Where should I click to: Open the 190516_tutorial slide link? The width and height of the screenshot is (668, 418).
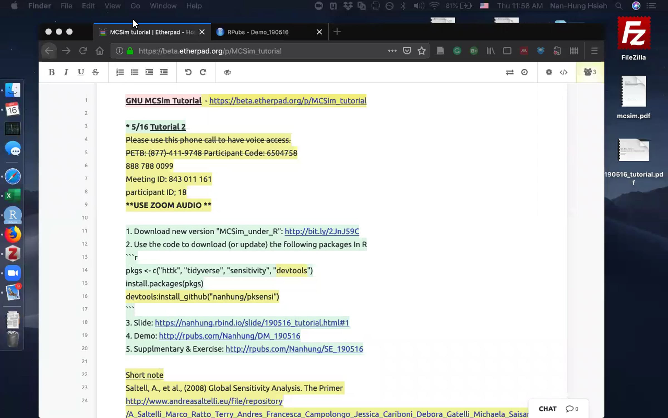click(x=252, y=323)
